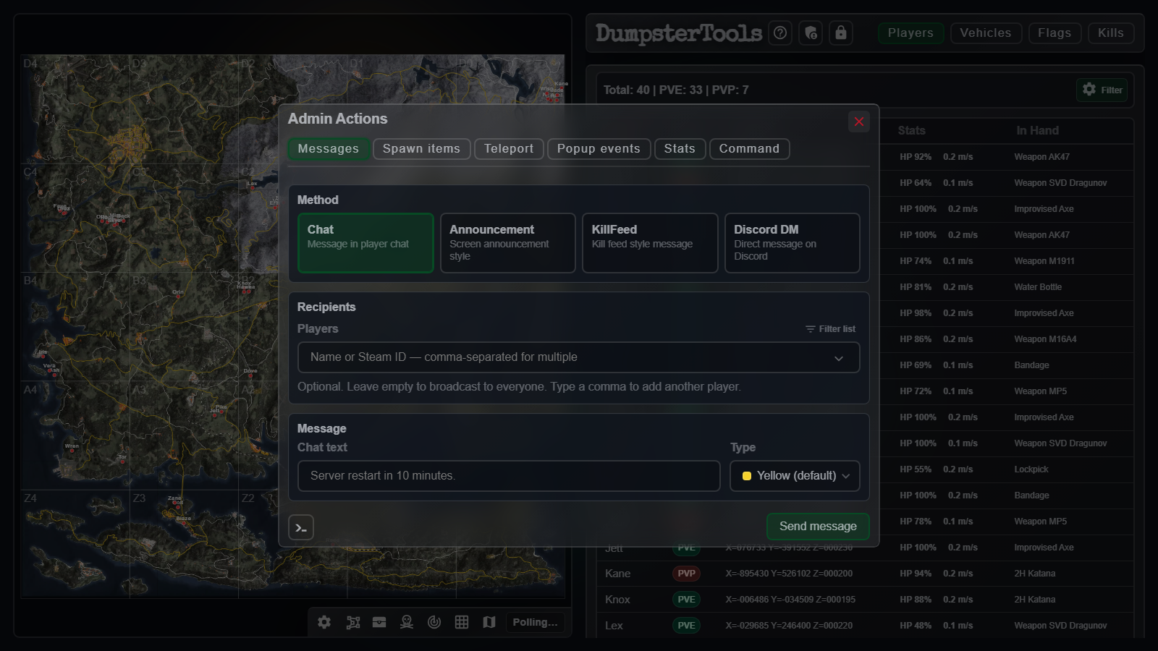
Task: Click Lex's coordinates X=-029685 Y=246400
Action: 789,626
